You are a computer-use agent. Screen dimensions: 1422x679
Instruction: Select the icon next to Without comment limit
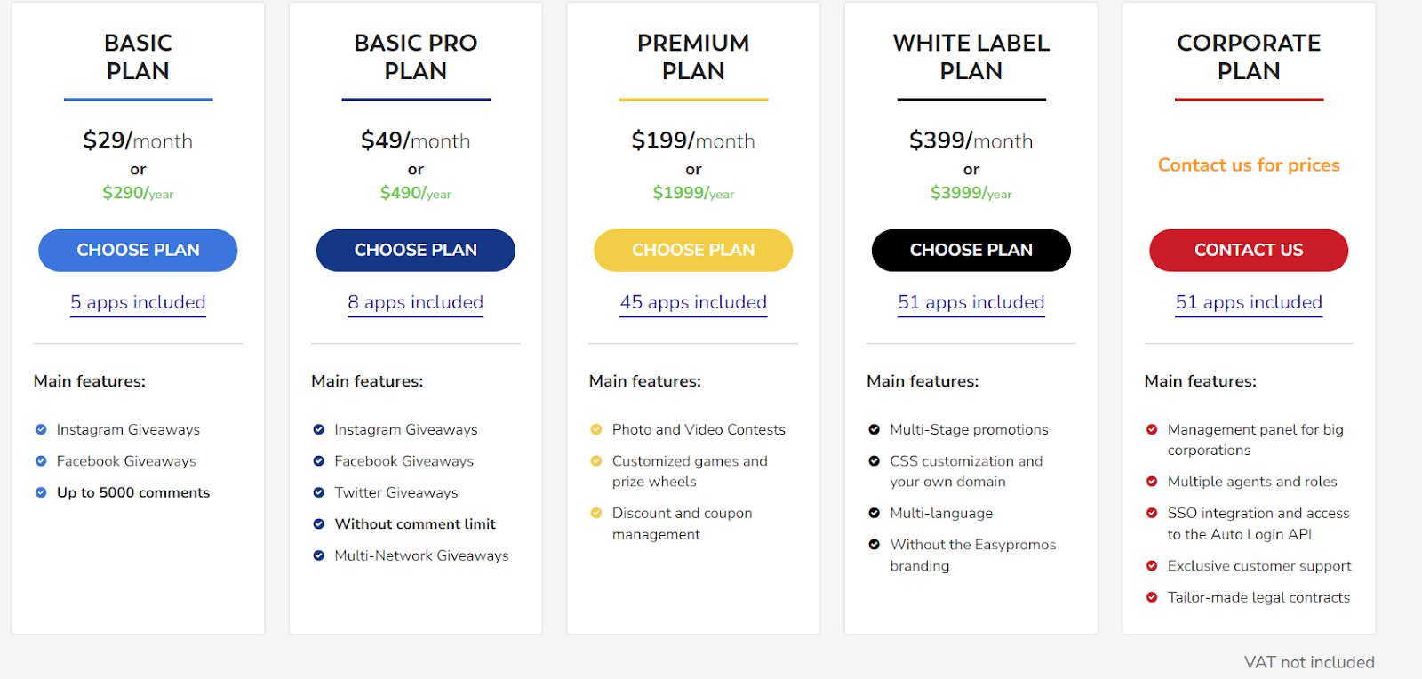[x=318, y=524]
